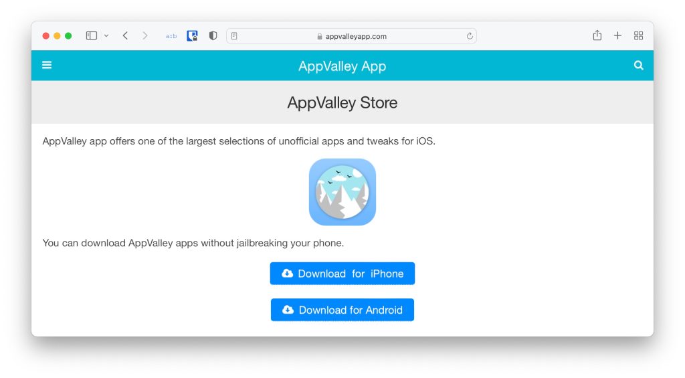The image size is (685, 378).
Task: Toggle the Safari sidebar button
Action: [91, 36]
